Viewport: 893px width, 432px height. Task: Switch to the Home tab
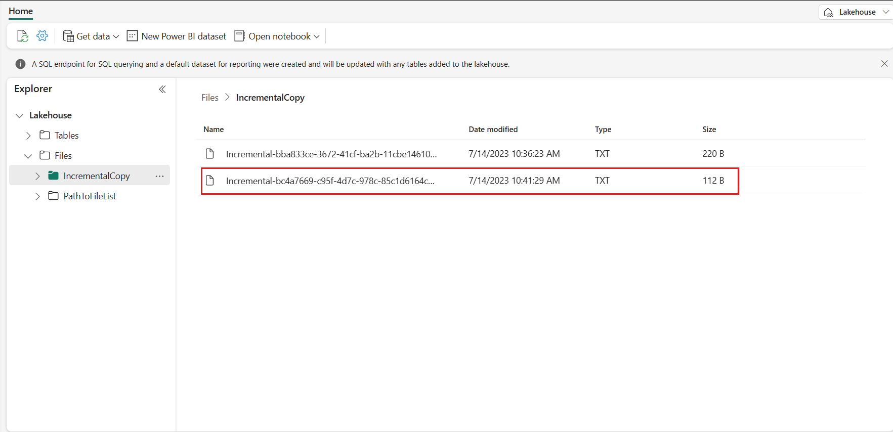click(x=21, y=11)
